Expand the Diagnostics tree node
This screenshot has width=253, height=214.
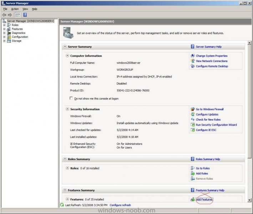(4, 33)
